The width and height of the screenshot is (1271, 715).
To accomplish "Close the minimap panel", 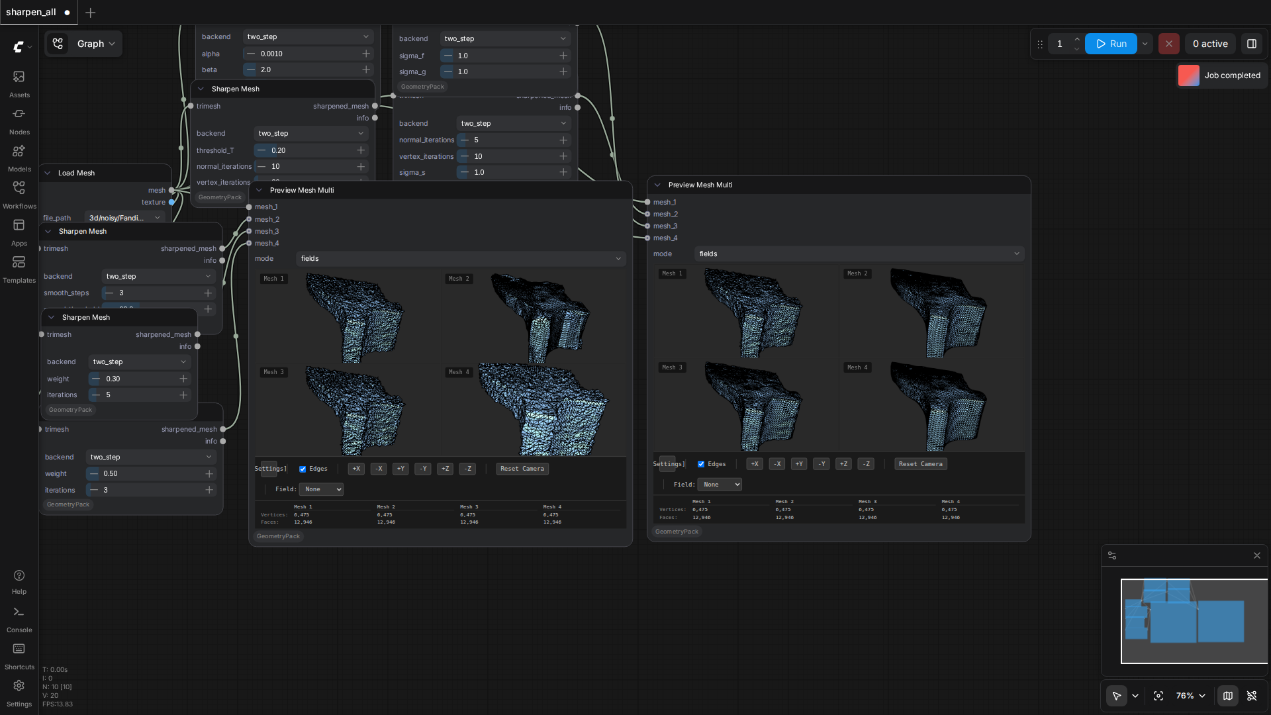I will (x=1257, y=555).
